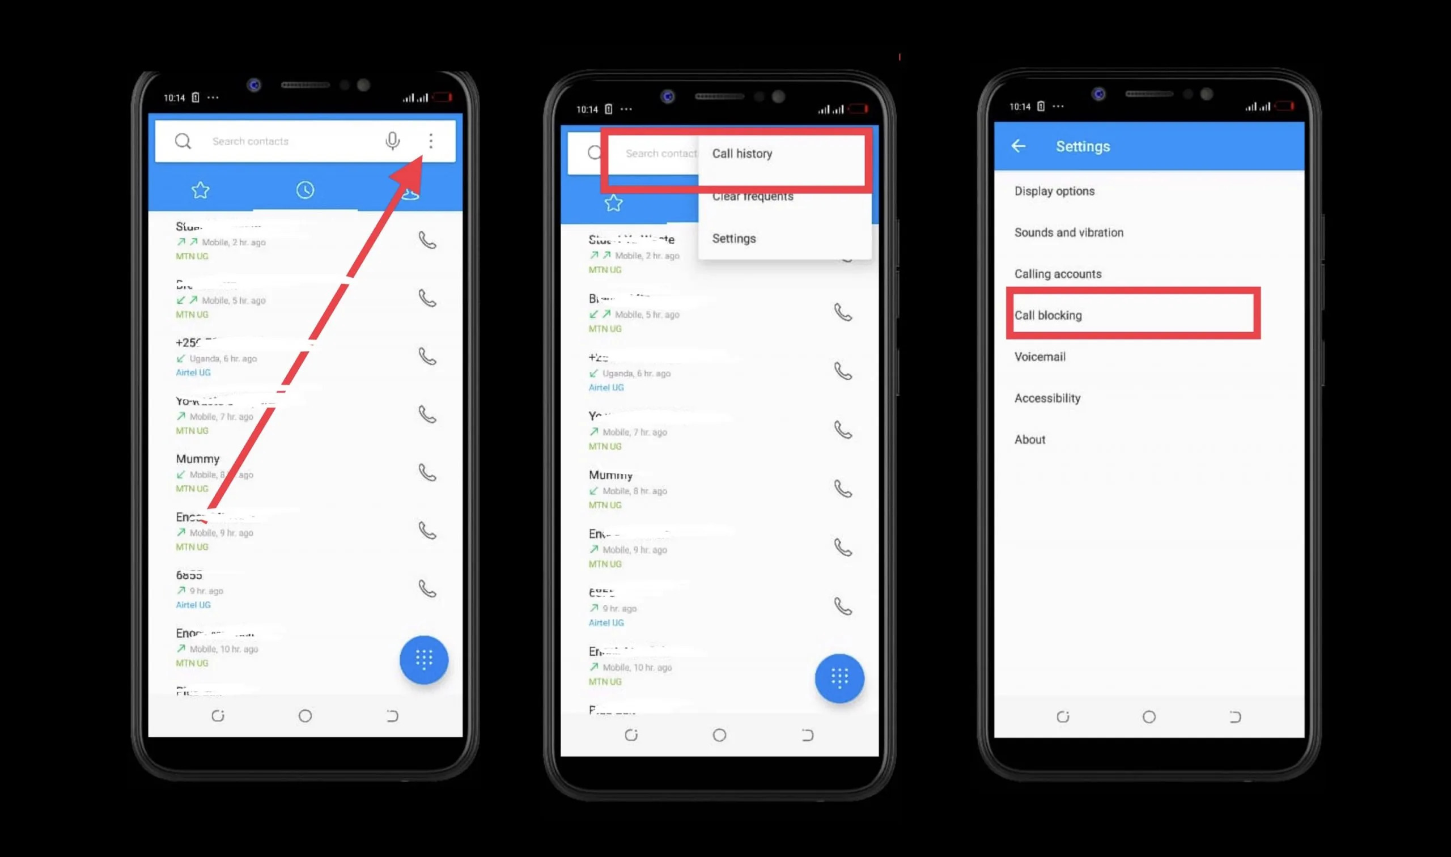Open the Call history menu option
The height and width of the screenshot is (857, 1451).
point(741,153)
